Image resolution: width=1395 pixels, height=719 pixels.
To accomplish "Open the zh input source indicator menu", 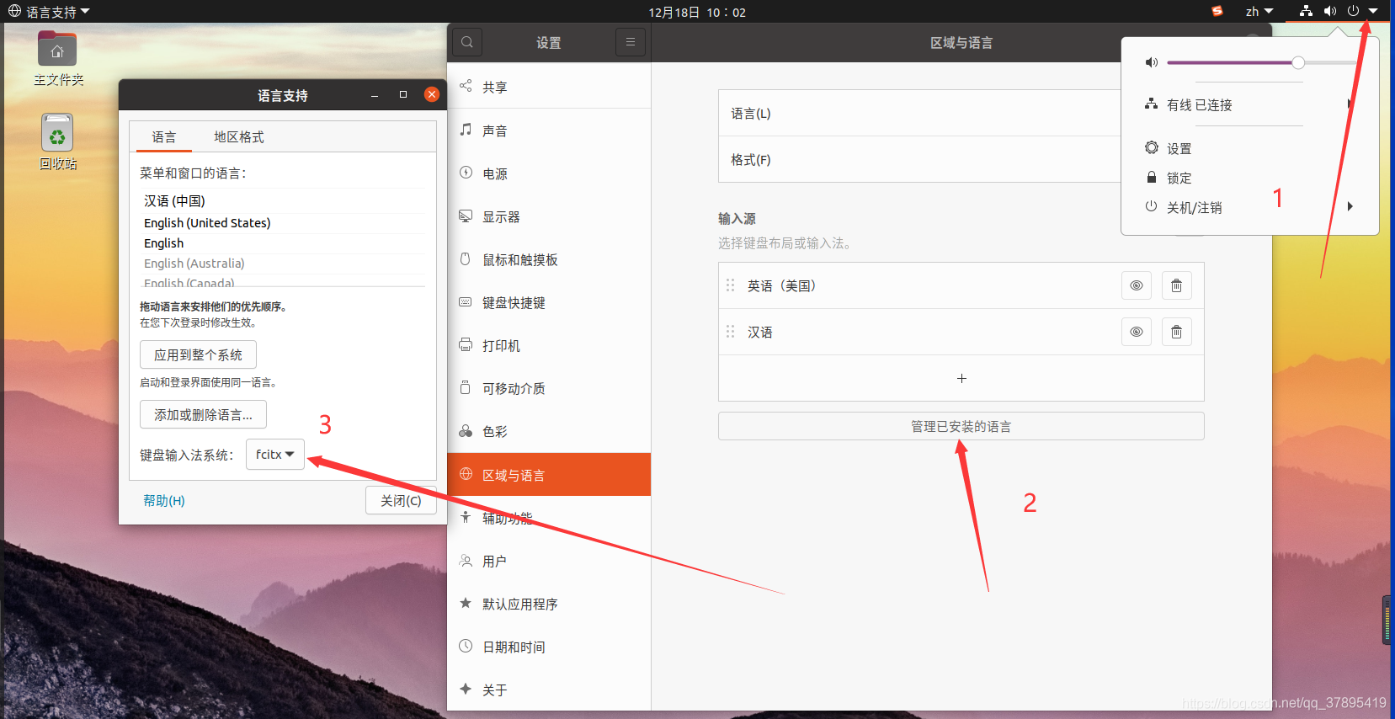I will [x=1259, y=11].
